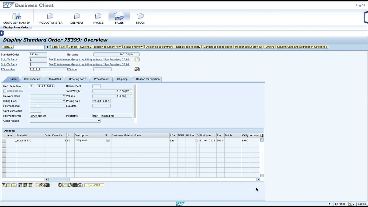Click Header output preview button

pos(248,47)
